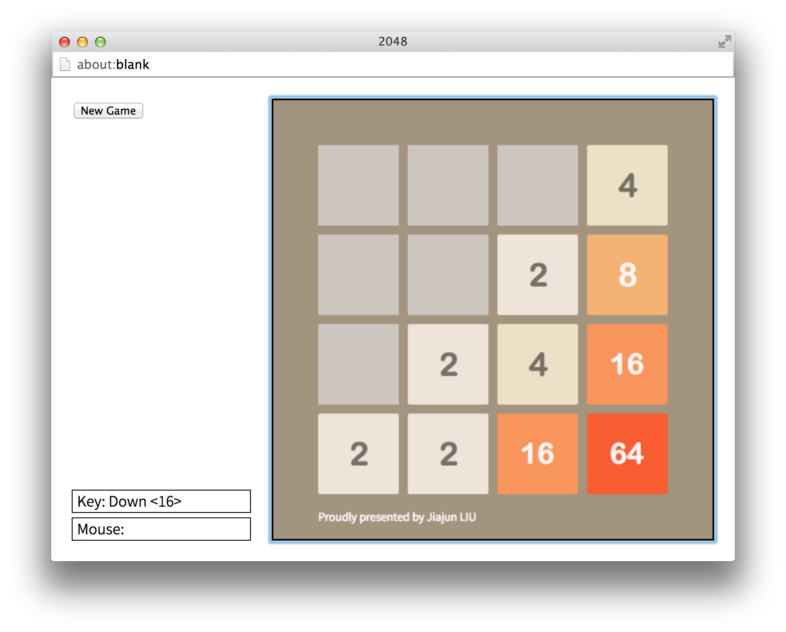Select the 16 tile above the 64 tile
786x632 pixels.
coord(627,364)
